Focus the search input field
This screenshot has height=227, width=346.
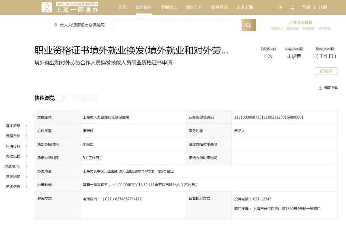pos(177,25)
